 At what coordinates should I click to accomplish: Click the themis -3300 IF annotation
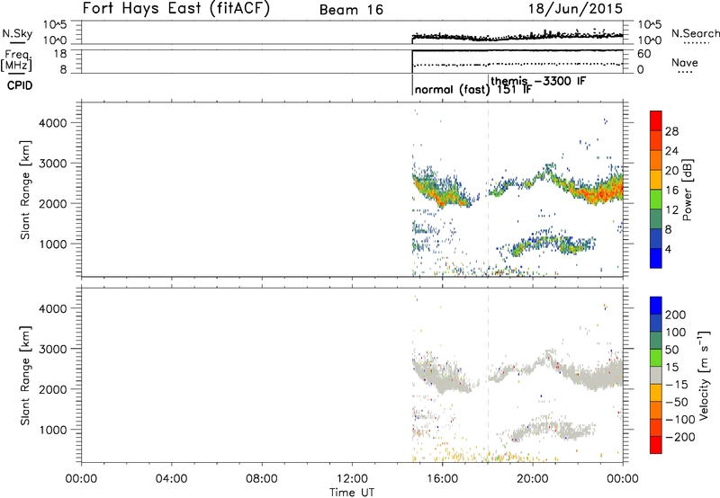click(x=538, y=81)
